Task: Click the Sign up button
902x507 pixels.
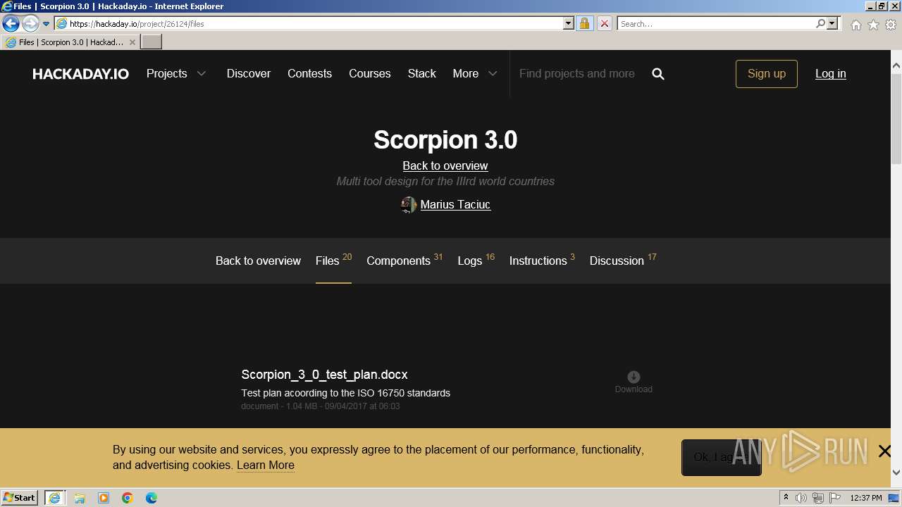Action: pyautogui.click(x=767, y=73)
